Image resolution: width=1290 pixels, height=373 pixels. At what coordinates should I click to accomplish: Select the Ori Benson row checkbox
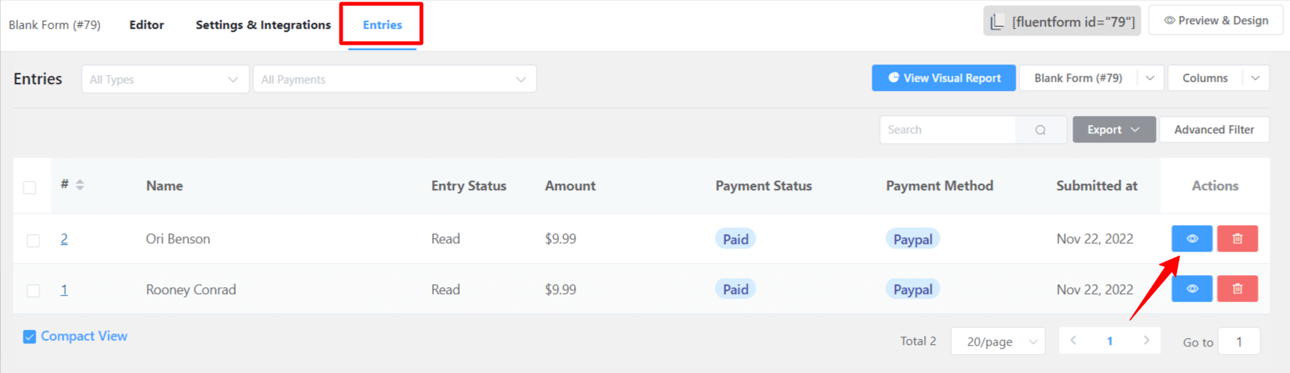(x=33, y=240)
